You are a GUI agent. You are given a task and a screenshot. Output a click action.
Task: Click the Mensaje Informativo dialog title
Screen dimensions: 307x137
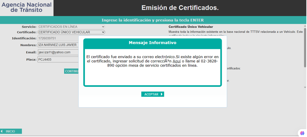152,43
